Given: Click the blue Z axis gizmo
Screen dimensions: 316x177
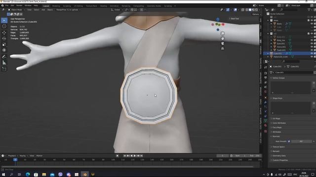Looking at the screenshot, I should point(218,20).
